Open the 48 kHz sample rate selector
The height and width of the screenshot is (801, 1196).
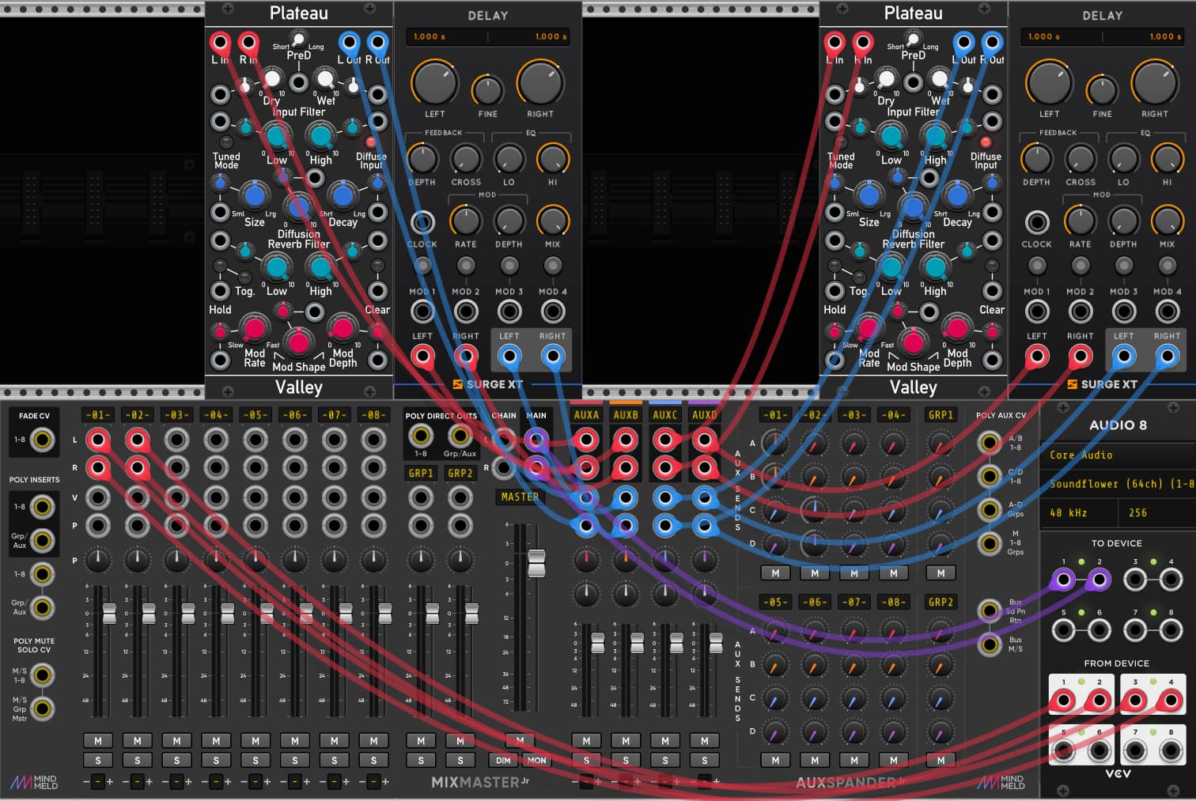(1081, 513)
